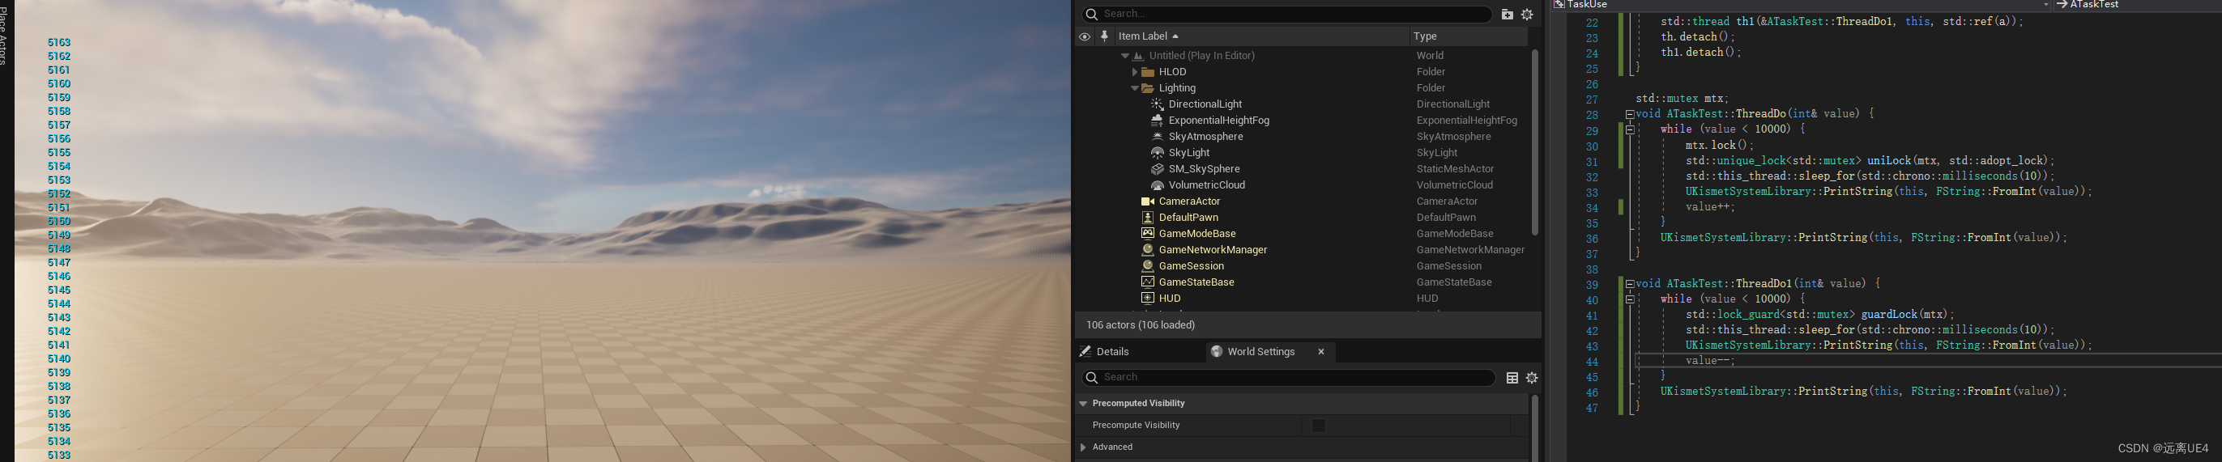Viewport: 2222px width, 462px height.
Task: Open Outliner settings gear
Action: (x=1528, y=15)
